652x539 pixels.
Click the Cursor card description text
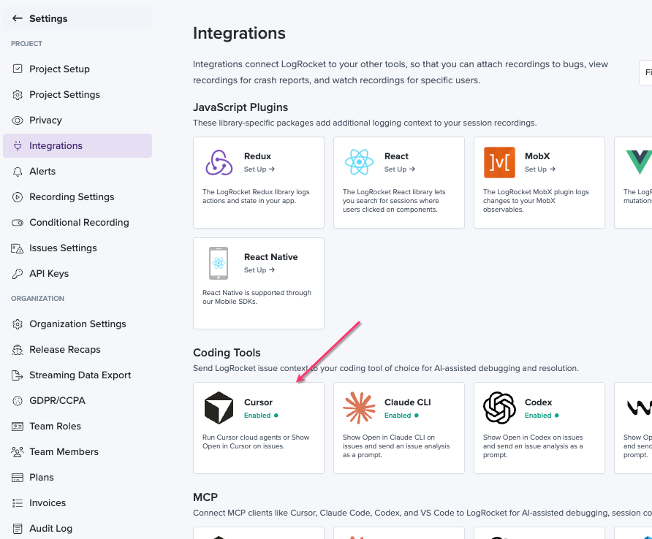256,442
